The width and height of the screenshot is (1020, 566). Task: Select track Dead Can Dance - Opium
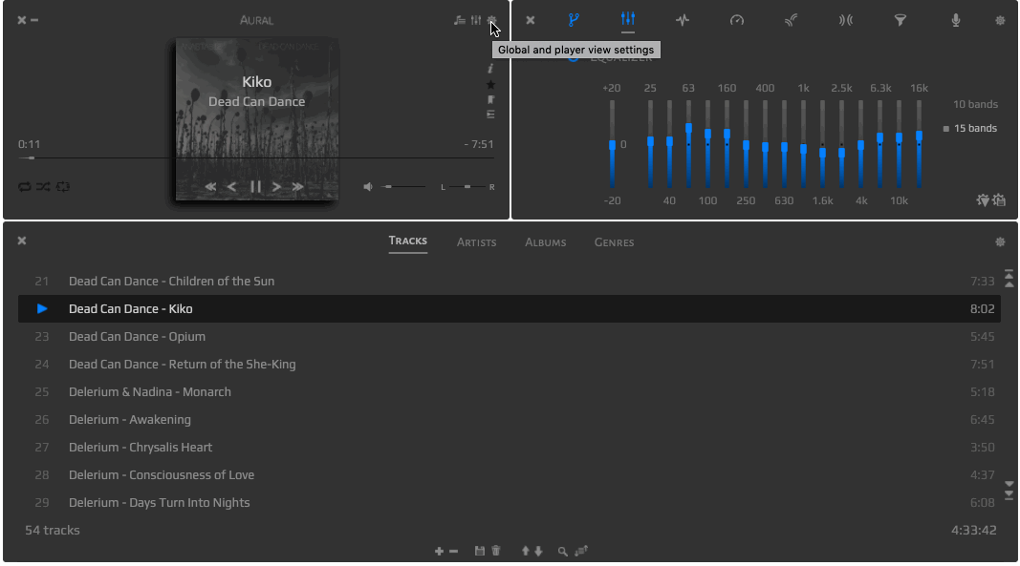tap(510, 337)
